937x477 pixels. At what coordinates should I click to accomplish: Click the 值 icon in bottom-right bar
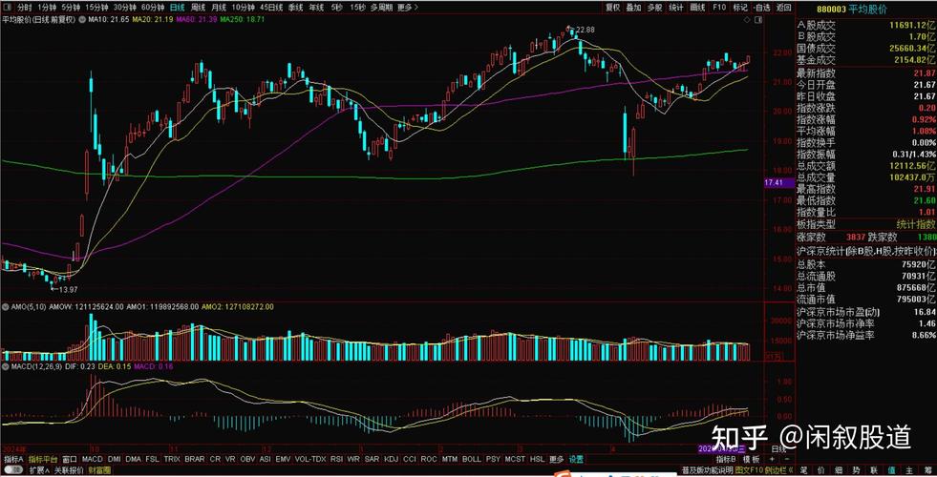[x=892, y=469]
